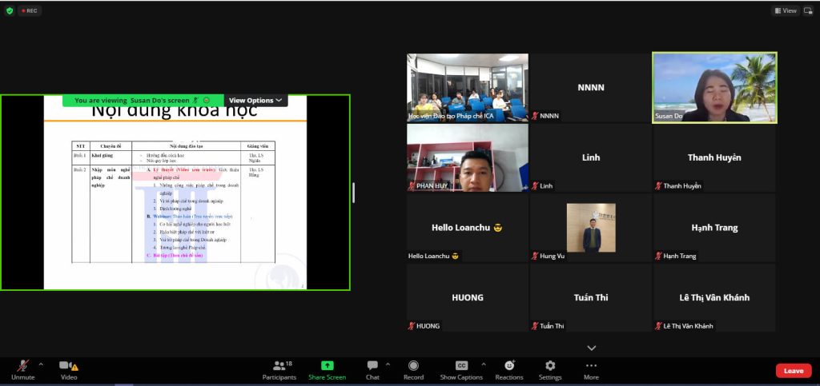Click the More options icon

pos(591,366)
